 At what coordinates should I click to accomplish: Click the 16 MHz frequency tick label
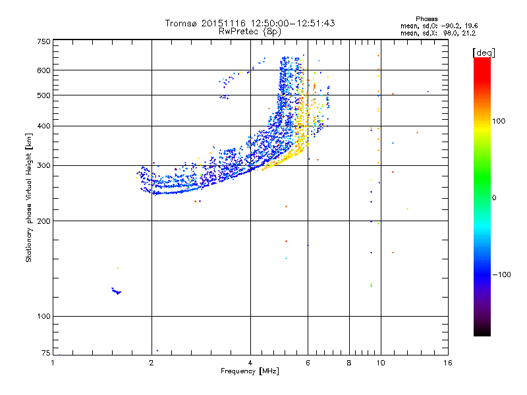tap(448, 363)
